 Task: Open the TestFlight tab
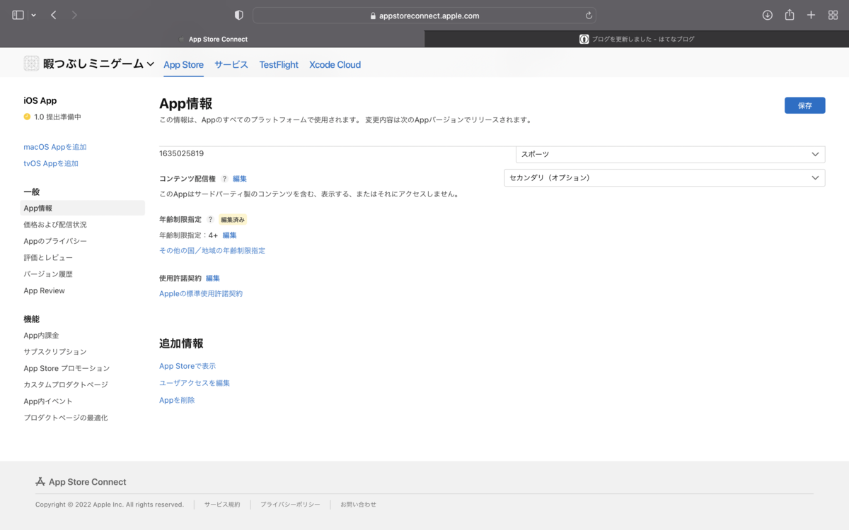pos(279,64)
